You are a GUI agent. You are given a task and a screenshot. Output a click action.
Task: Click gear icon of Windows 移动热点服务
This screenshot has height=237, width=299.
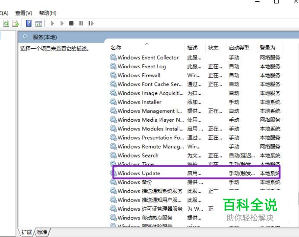point(113,218)
